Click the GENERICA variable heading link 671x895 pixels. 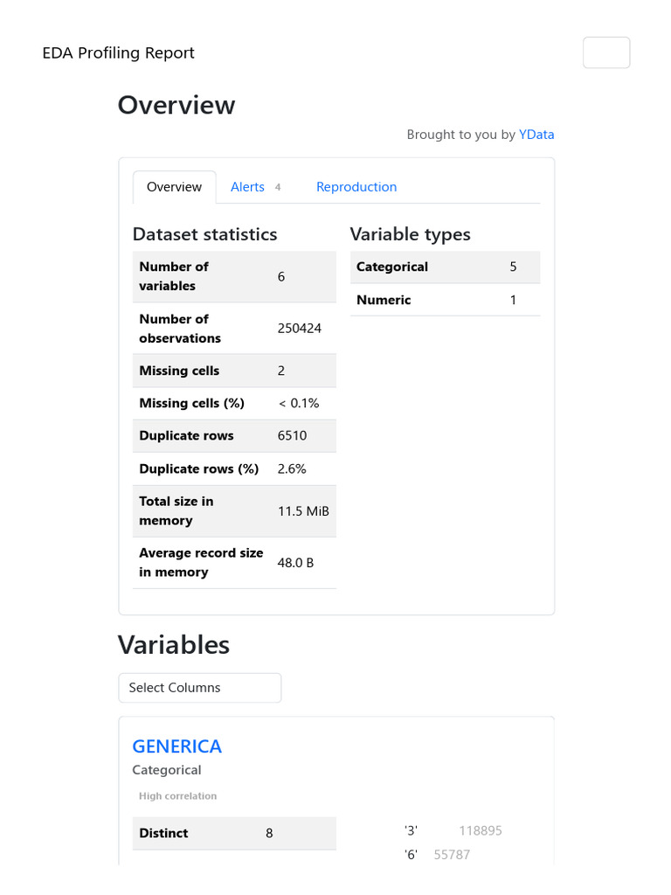[176, 746]
